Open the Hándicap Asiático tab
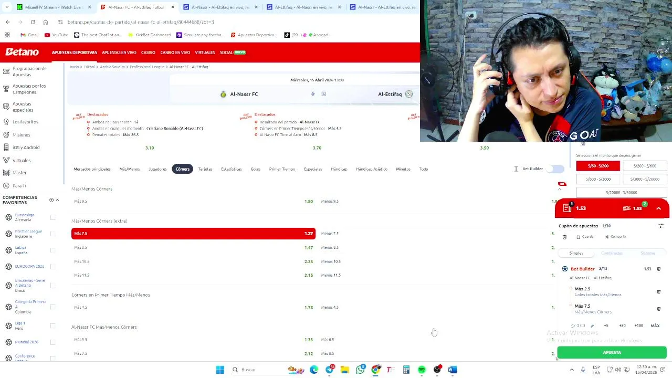 [372, 169]
